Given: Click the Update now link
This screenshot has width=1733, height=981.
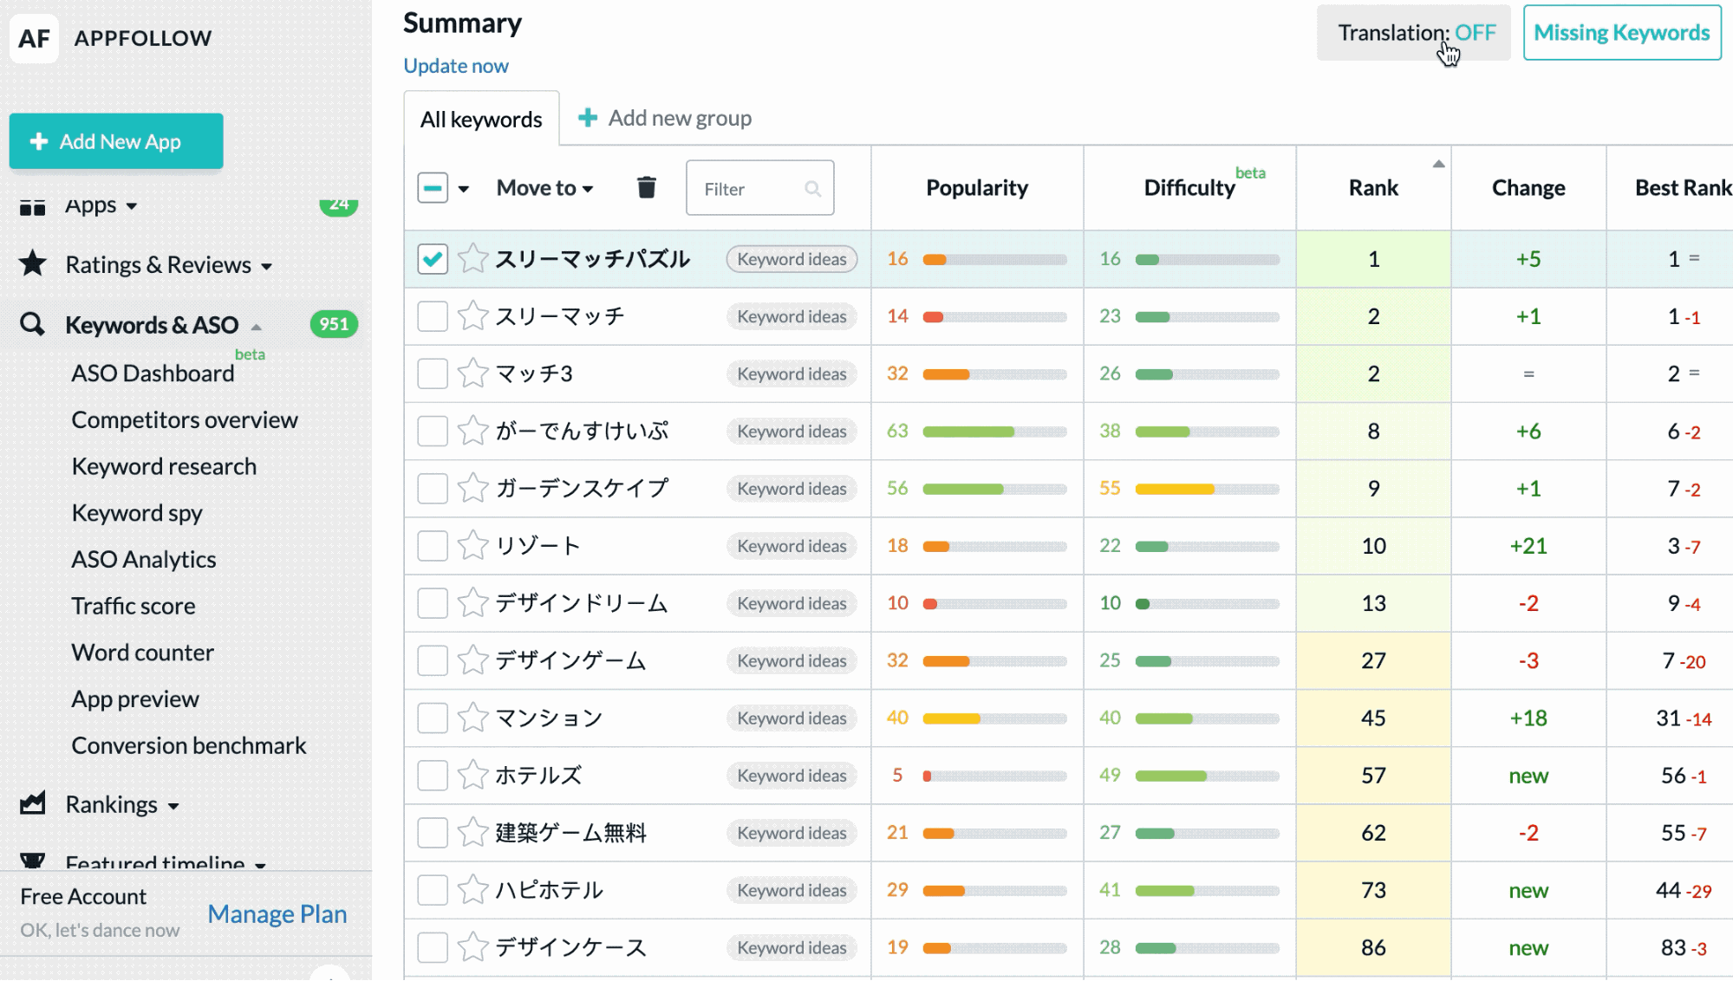Looking at the screenshot, I should (x=456, y=66).
